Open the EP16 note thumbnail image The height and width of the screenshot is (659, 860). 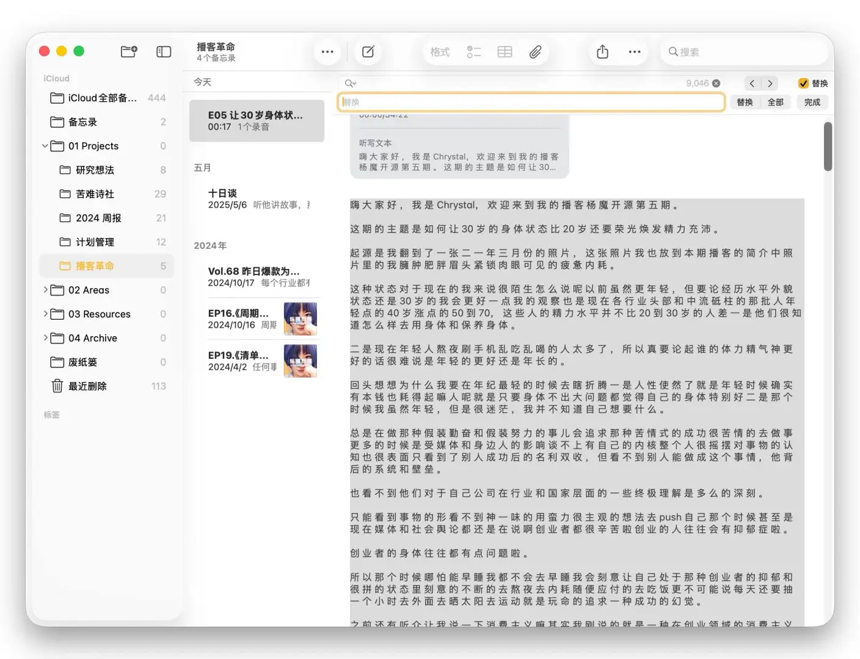(301, 319)
